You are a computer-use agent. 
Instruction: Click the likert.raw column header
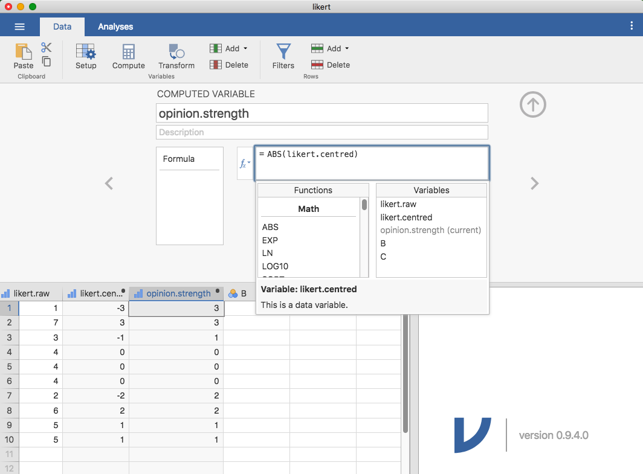(31, 293)
